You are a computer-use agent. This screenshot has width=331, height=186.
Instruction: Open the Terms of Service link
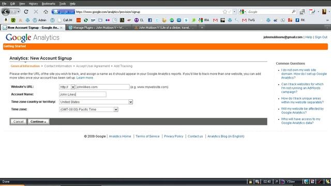pyautogui.click(x=147, y=136)
